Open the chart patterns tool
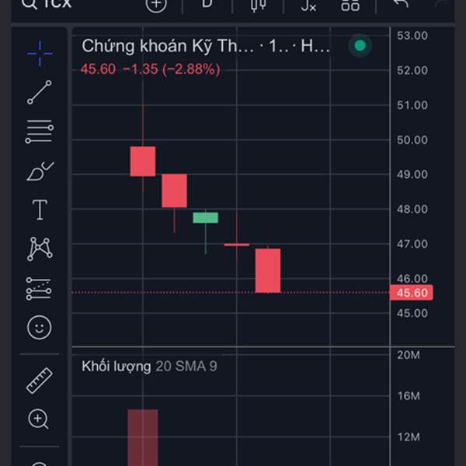Viewport: 466px width, 466px height. coord(39,249)
